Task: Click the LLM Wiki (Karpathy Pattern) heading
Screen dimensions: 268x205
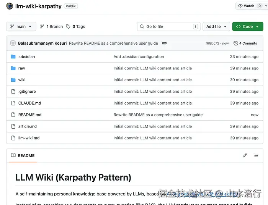Action: [x=74, y=178]
